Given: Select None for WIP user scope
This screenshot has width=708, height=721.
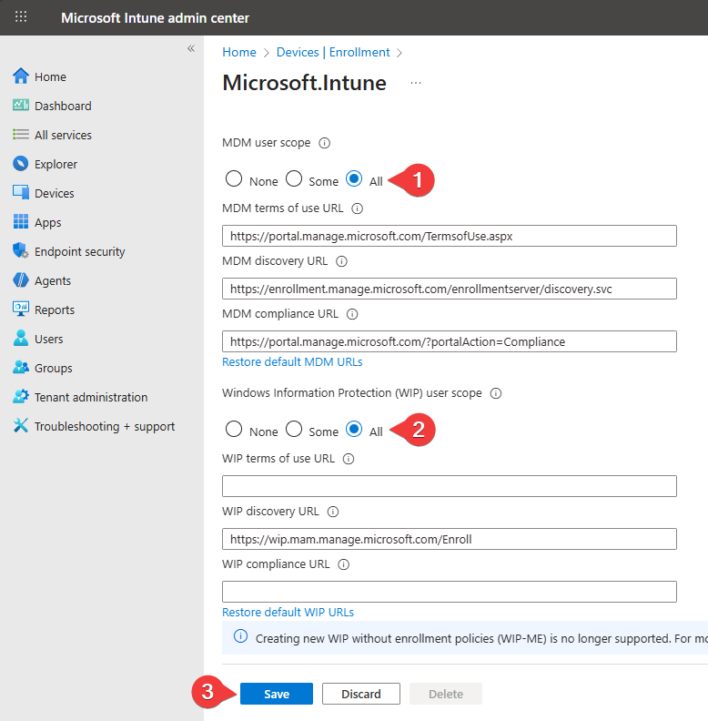Looking at the screenshot, I should pyautogui.click(x=234, y=429).
